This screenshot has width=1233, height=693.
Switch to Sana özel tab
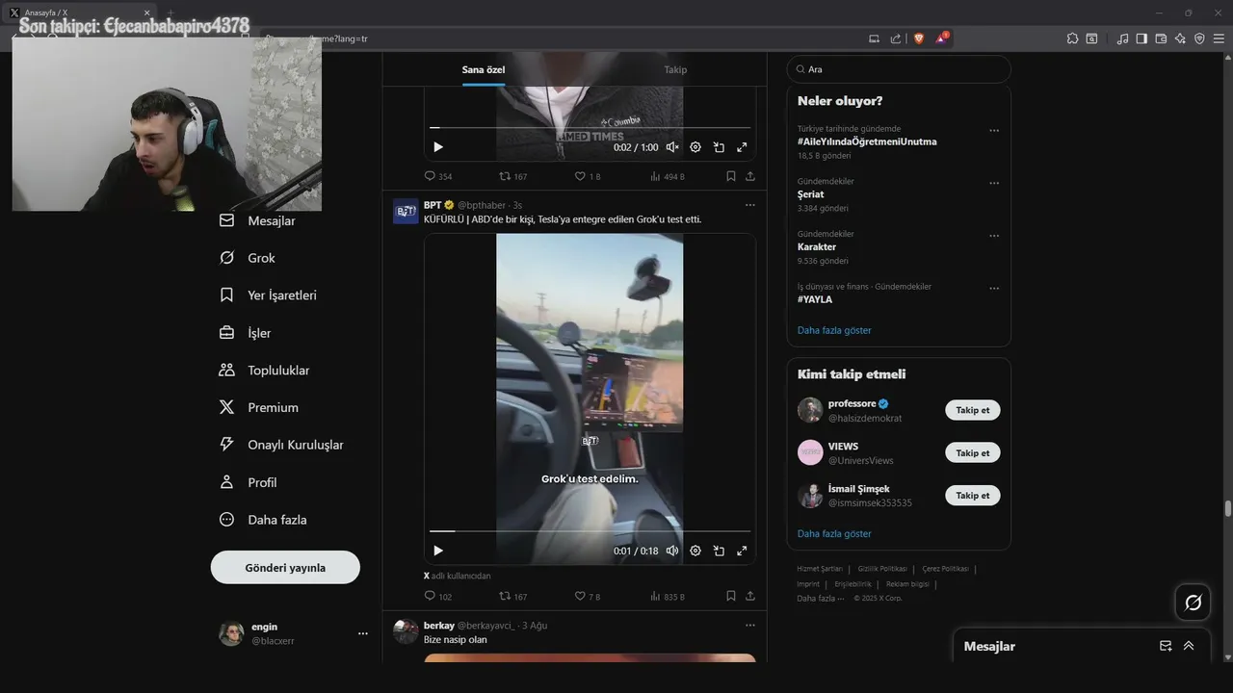484,69
